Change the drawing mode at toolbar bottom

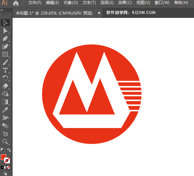tap(5, 174)
